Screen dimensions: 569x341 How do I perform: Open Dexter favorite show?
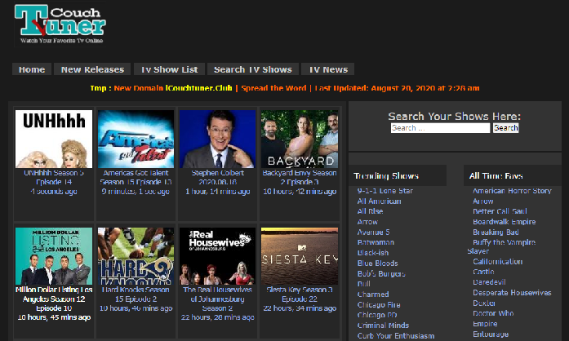[x=484, y=303]
